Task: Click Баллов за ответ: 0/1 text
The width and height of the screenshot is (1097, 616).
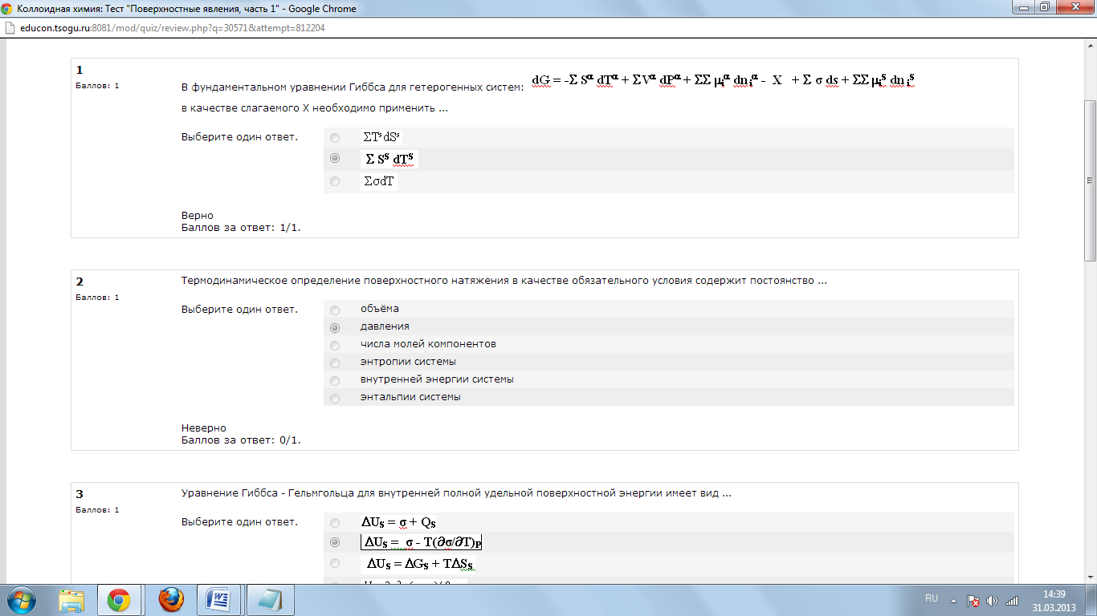Action: click(241, 440)
